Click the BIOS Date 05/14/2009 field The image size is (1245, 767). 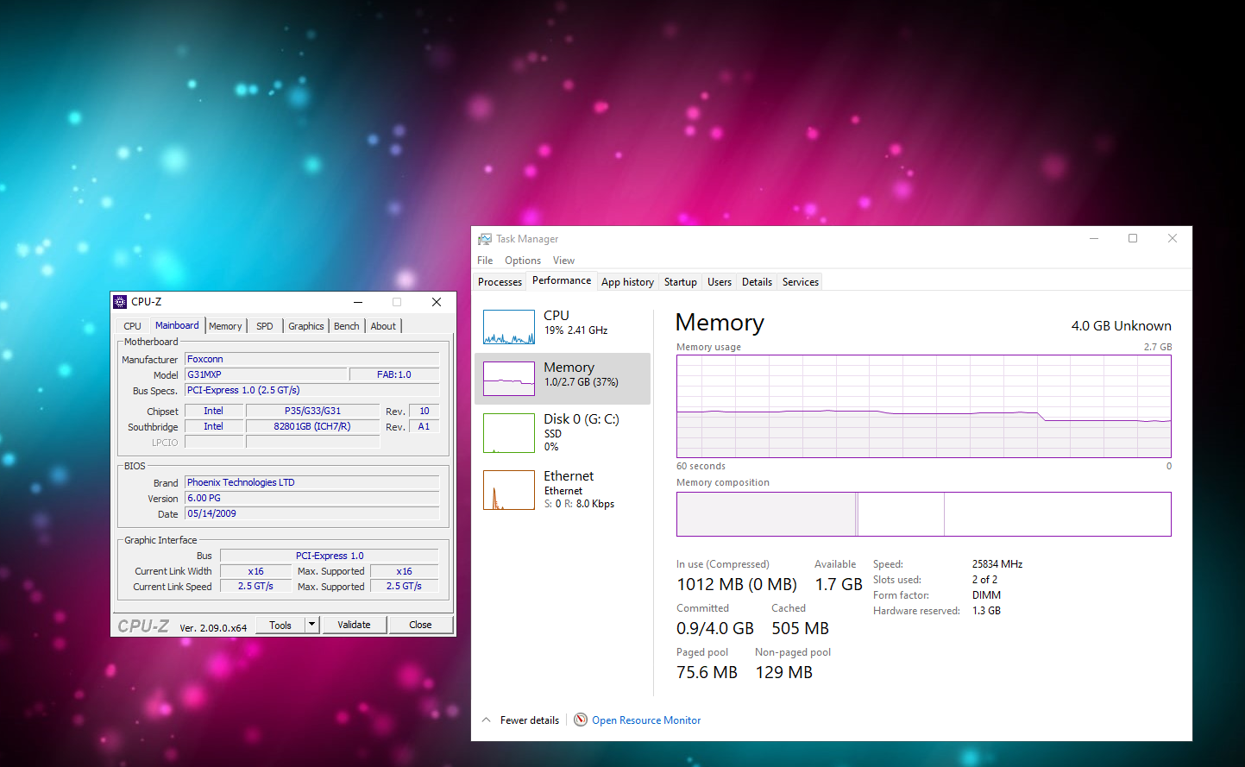point(312,513)
